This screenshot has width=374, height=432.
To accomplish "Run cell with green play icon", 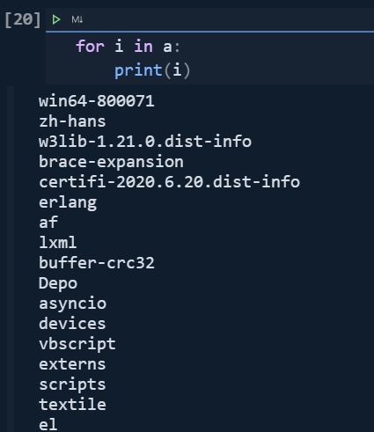I will (x=56, y=19).
